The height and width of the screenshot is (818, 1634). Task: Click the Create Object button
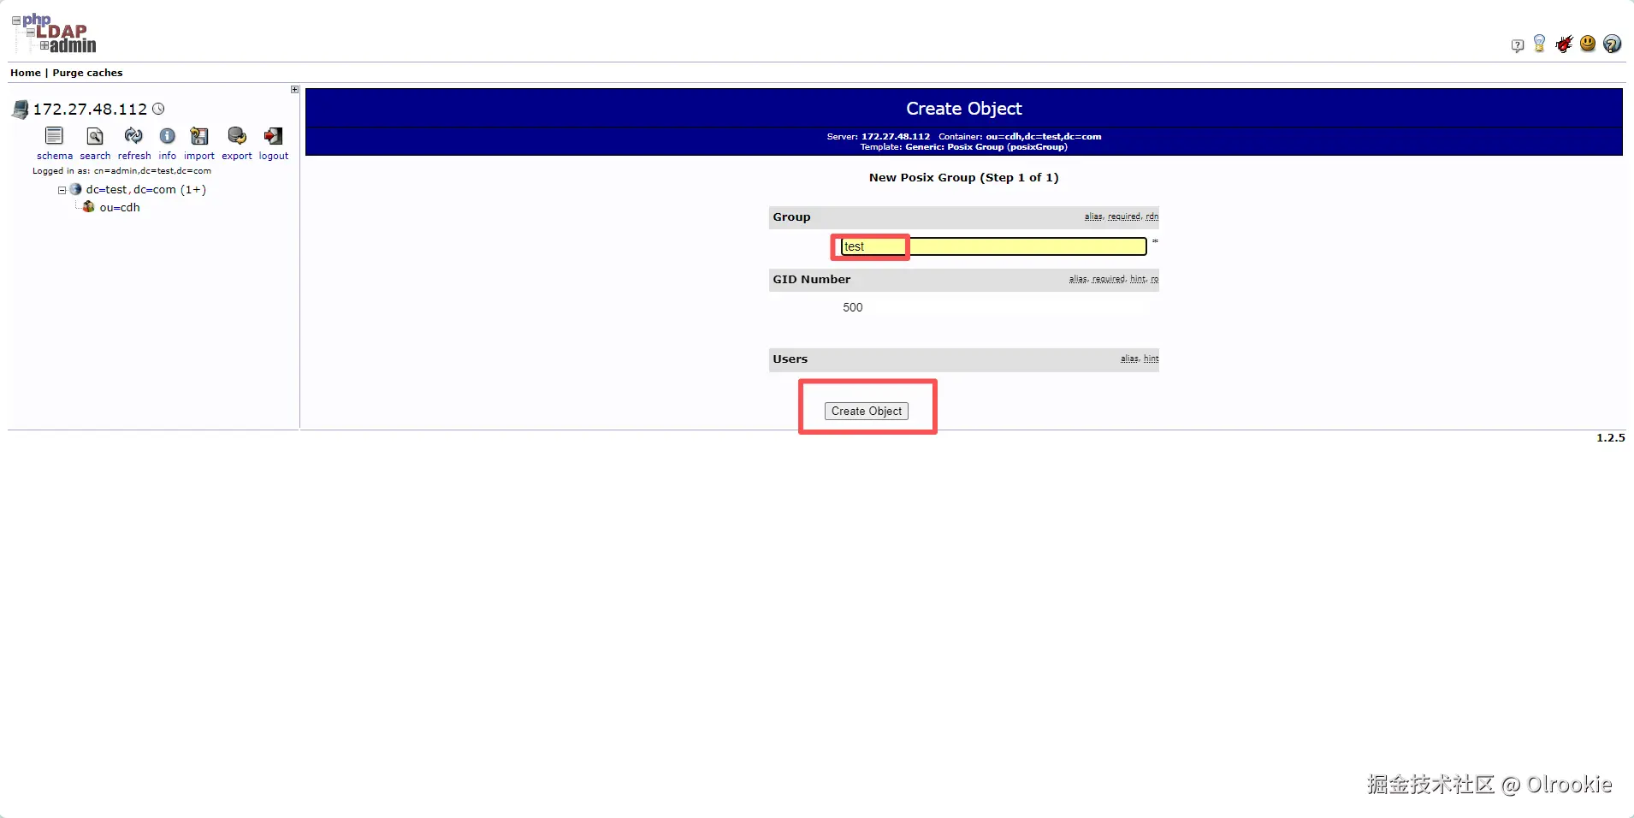866,412
